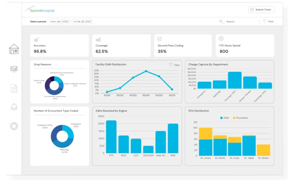Click the search magnifier icon
Image resolution: width=288 pixels, height=180 pixels.
pos(221,21)
